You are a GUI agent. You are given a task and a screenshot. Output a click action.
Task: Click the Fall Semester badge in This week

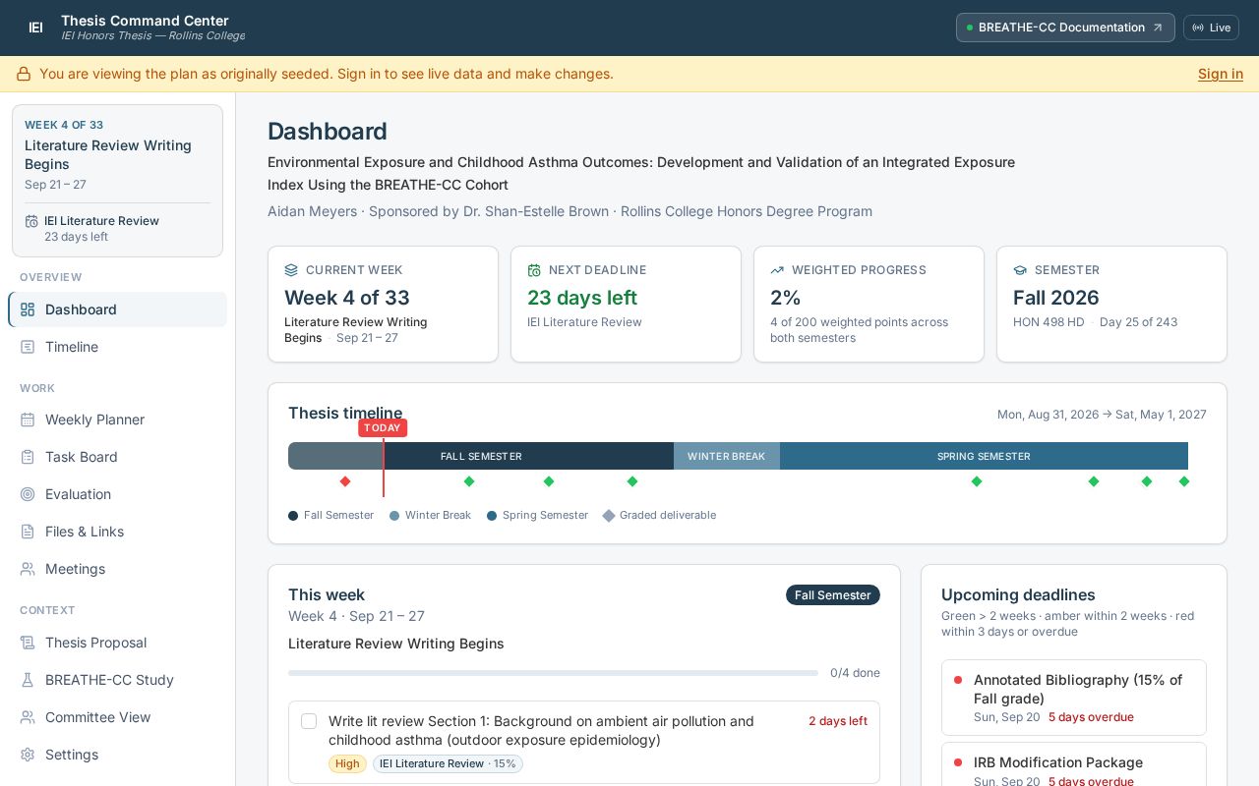coord(833,595)
